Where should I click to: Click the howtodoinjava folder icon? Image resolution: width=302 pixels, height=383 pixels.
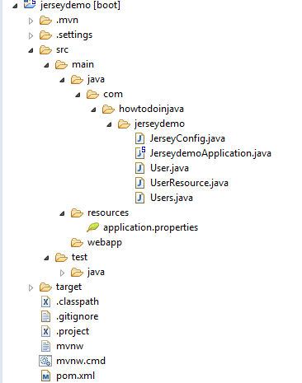coord(108,110)
